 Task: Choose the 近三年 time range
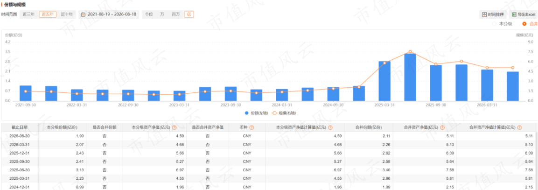click(28, 14)
